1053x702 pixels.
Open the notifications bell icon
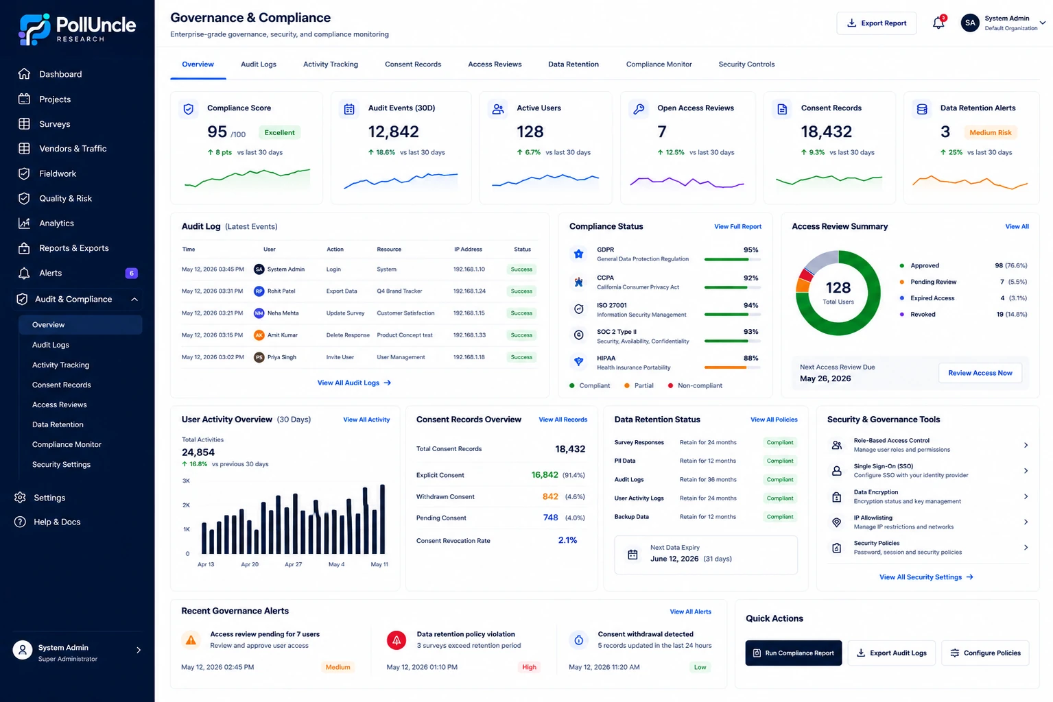938,23
